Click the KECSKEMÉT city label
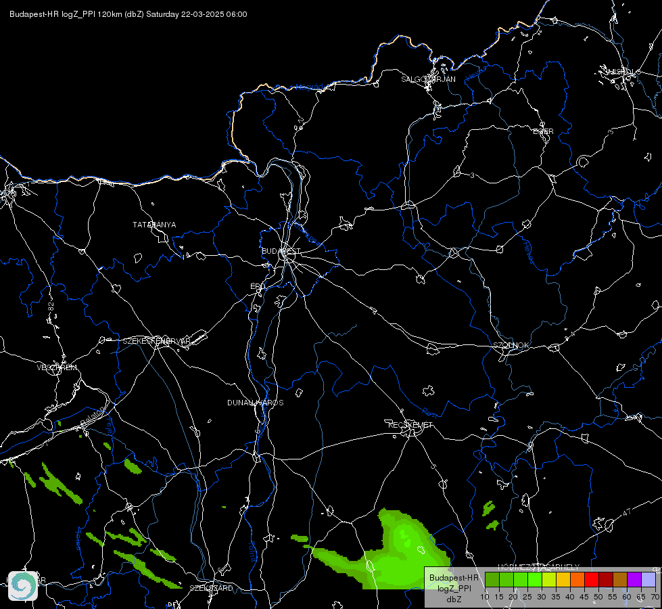 pyautogui.click(x=410, y=425)
